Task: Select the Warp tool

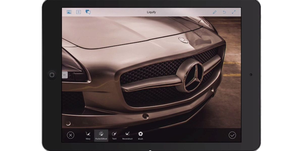Action: pyautogui.click(x=88, y=136)
